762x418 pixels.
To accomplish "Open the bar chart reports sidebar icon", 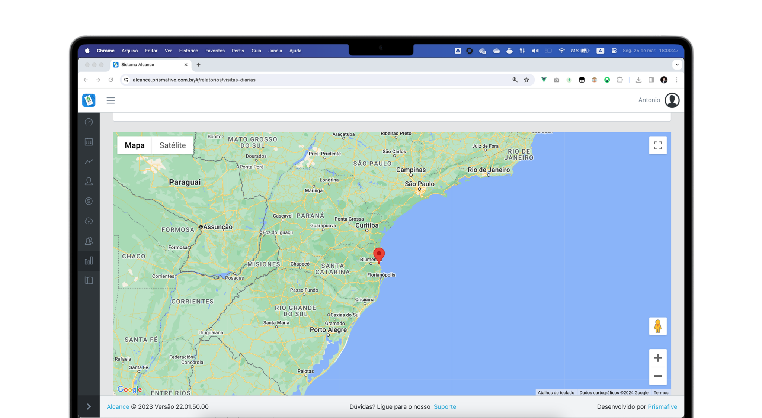I will pos(89,261).
